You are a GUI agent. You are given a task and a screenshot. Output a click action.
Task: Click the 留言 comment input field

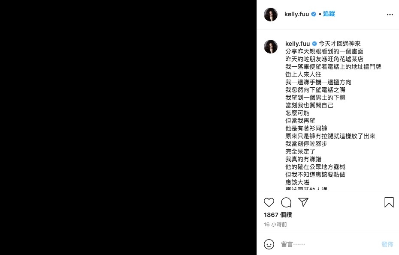[x=328, y=244]
